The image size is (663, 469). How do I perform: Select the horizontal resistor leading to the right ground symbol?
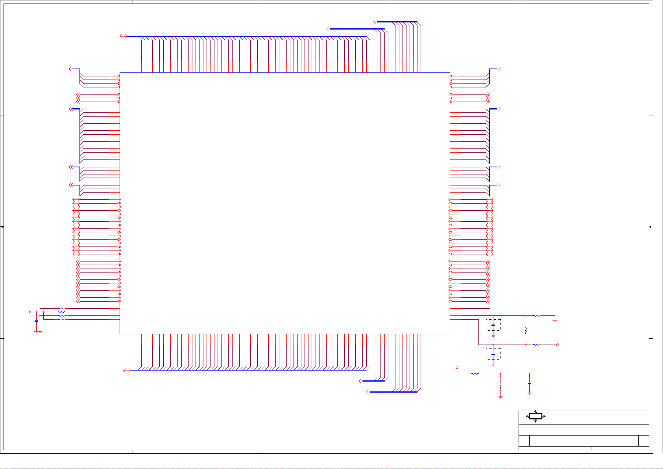coord(537,315)
